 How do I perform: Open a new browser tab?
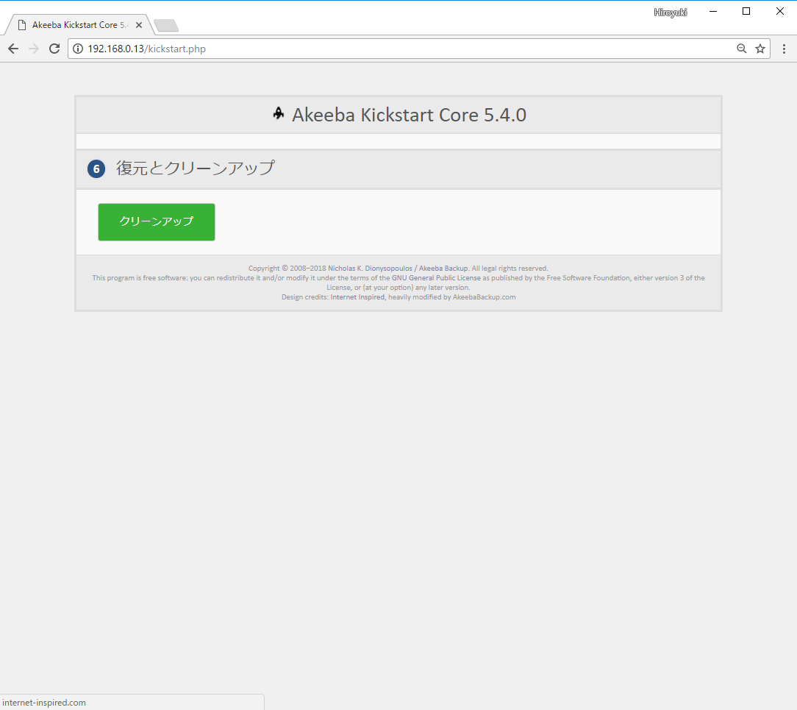click(166, 26)
